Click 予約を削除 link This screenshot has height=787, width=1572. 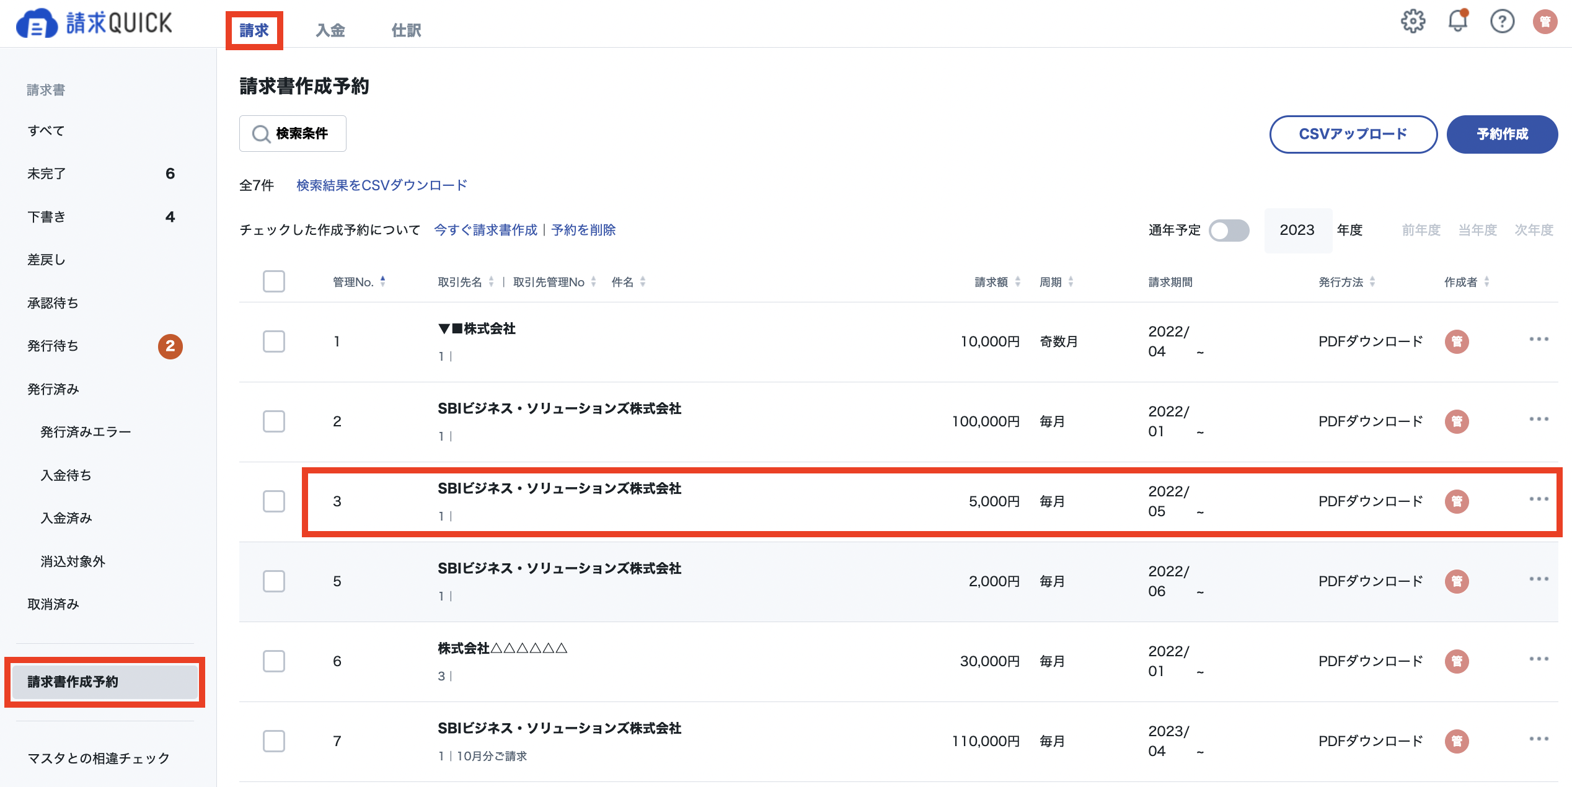point(583,230)
